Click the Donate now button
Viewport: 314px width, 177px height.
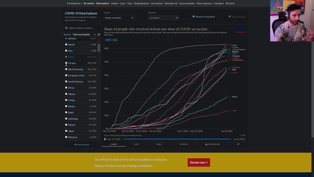coord(199,162)
